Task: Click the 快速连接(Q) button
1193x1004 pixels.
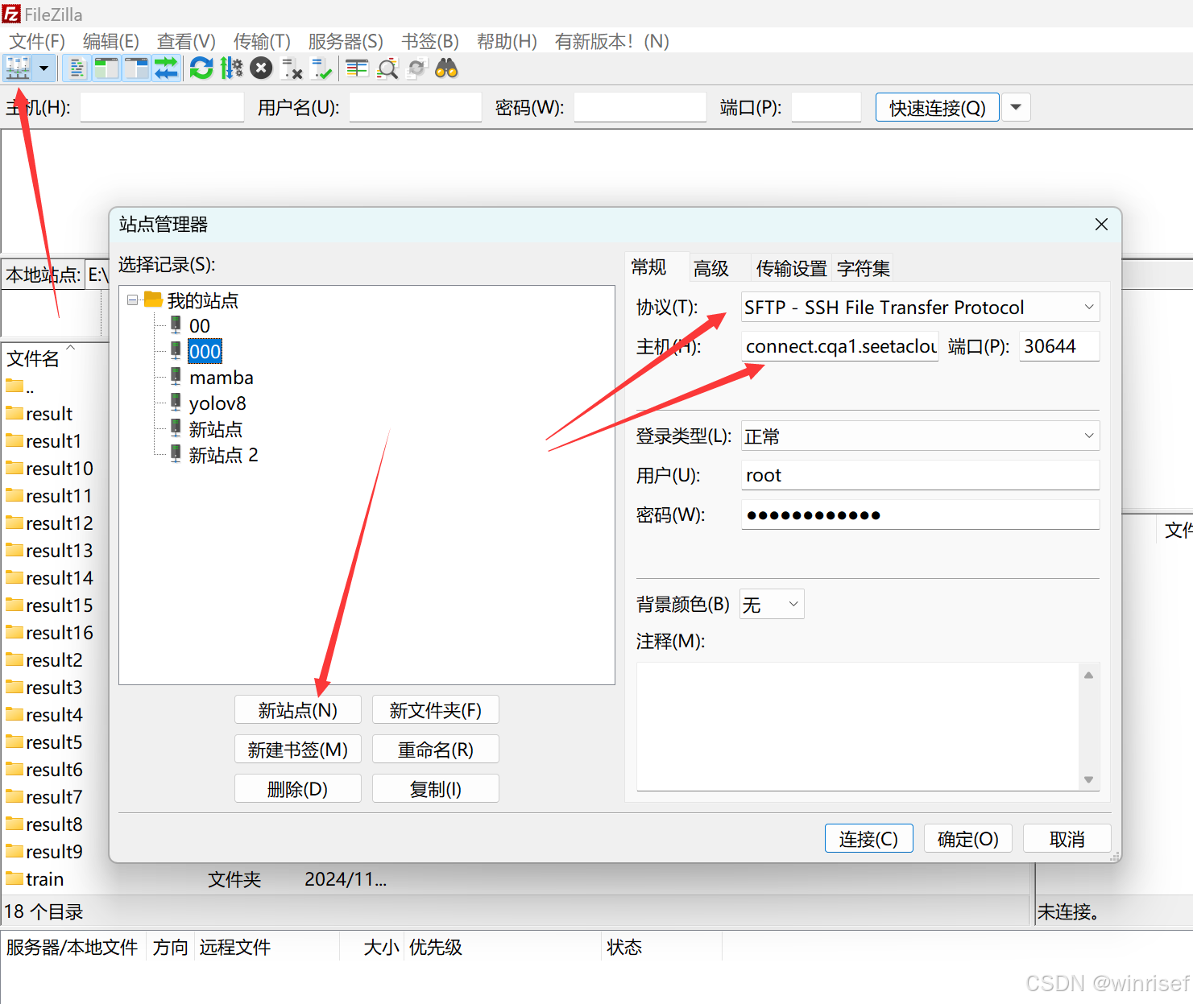Action: pos(938,107)
